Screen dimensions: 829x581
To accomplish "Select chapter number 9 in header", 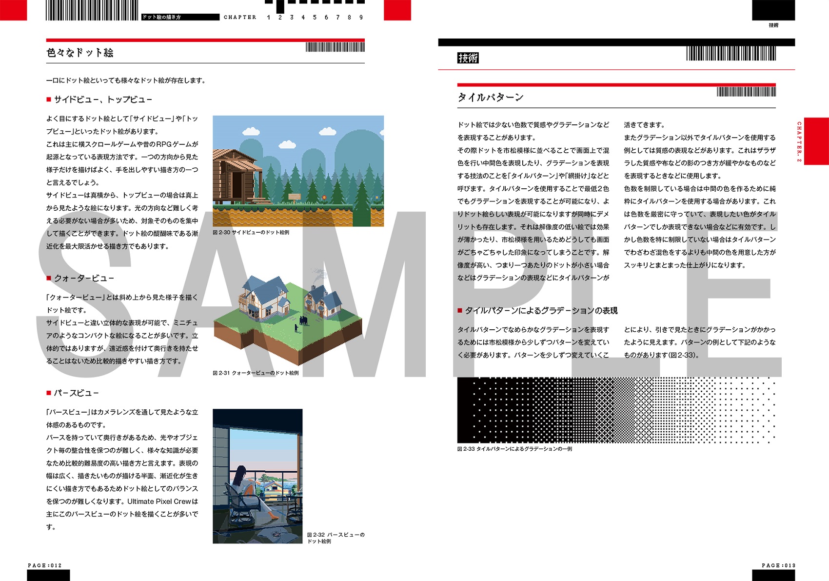I will 361,18.
